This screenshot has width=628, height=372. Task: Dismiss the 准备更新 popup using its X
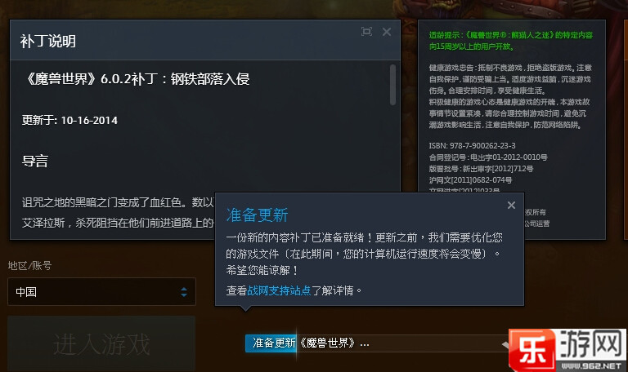511,205
